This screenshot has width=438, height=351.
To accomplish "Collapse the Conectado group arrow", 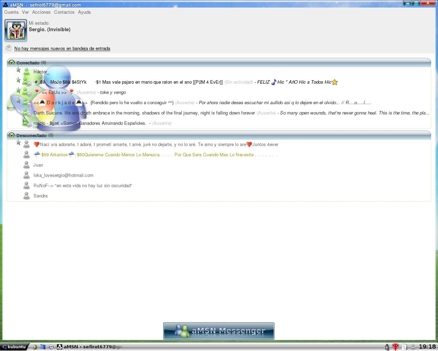I will point(12,63).
